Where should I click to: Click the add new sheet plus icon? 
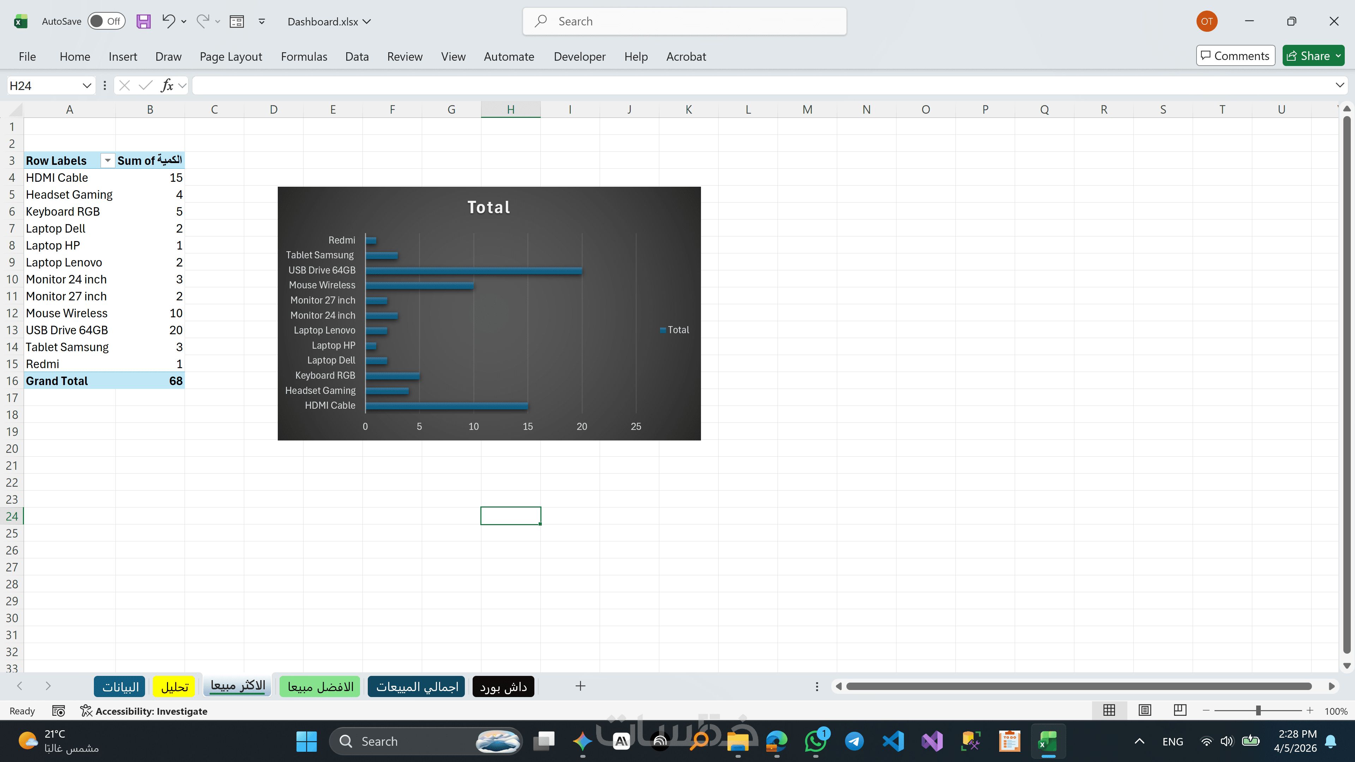click(580, 686)
